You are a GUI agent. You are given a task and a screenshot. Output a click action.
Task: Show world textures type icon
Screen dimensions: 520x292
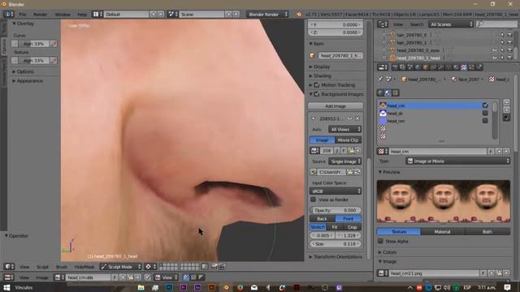point(380,93)
